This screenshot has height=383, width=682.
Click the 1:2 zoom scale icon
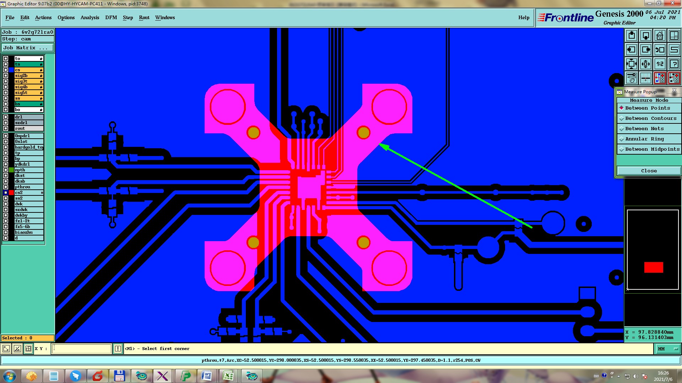660,64
